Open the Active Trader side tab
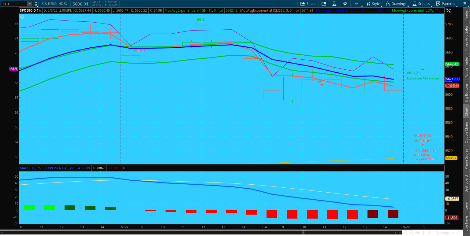Screen dimensions: 470x236 click(466, 67)
